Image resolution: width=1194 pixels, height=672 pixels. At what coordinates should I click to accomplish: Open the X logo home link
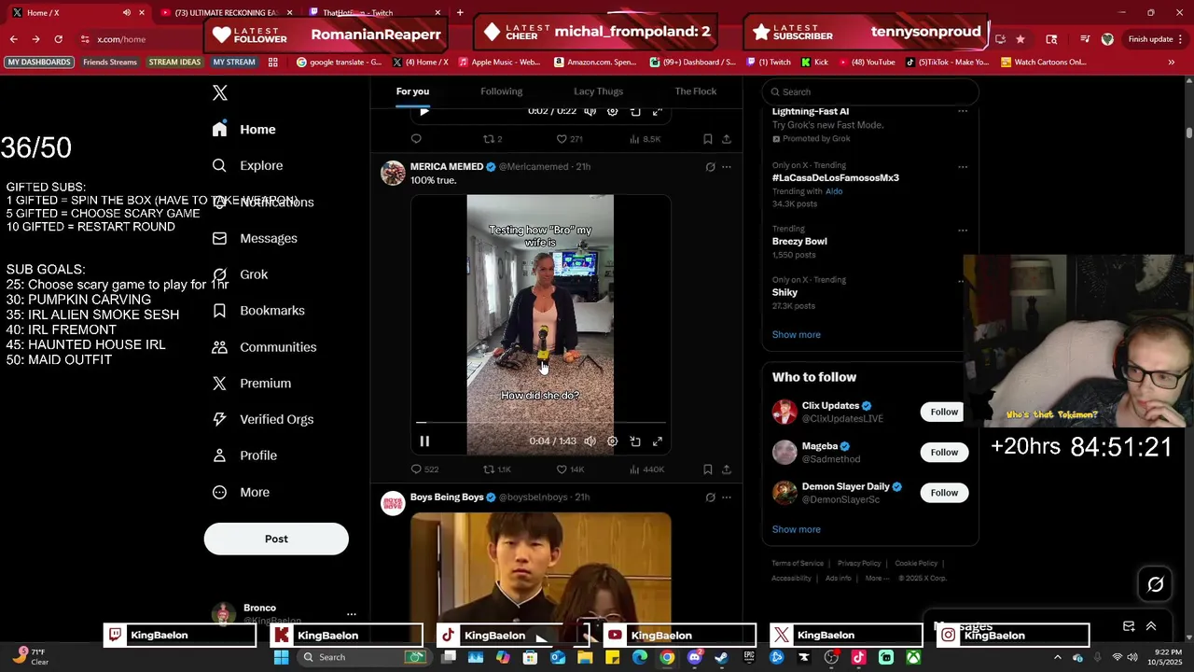219,92
